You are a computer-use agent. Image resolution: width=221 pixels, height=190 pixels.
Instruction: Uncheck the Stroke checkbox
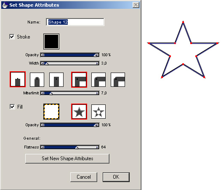pyautogui.click(x=12, y=37)
